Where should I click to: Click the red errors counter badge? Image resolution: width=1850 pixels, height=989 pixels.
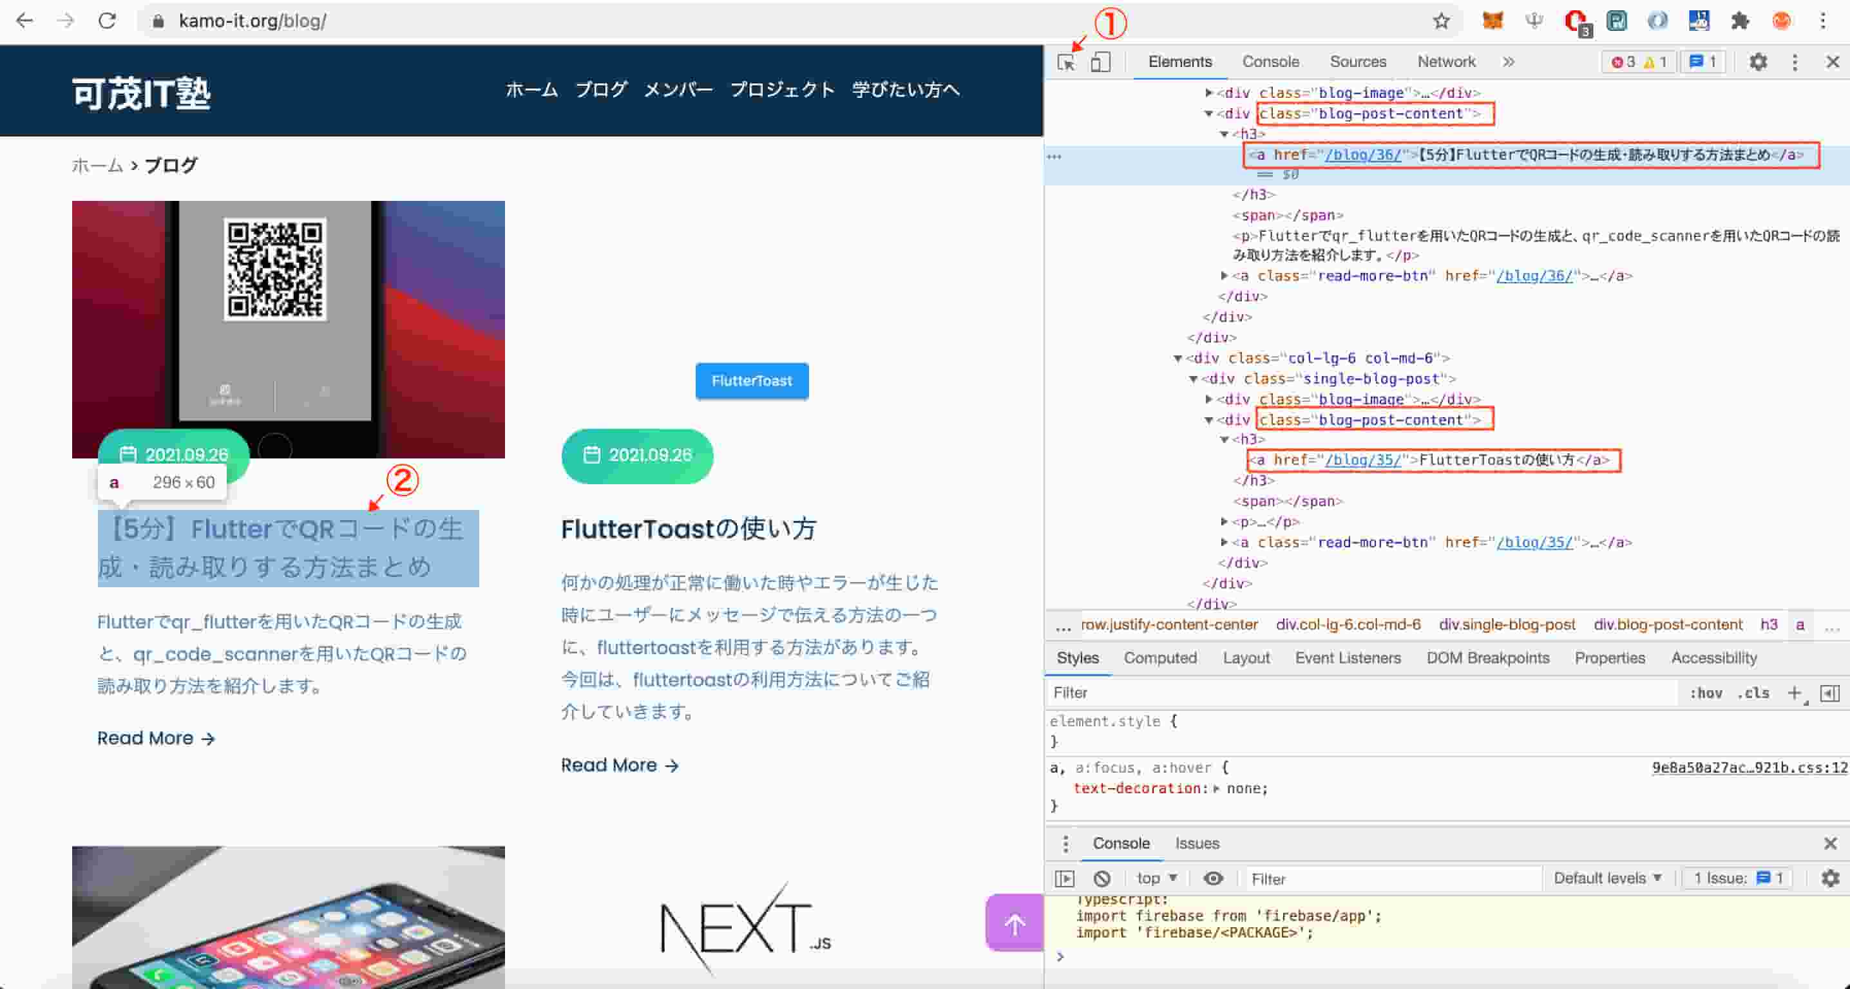[1625, 62]
